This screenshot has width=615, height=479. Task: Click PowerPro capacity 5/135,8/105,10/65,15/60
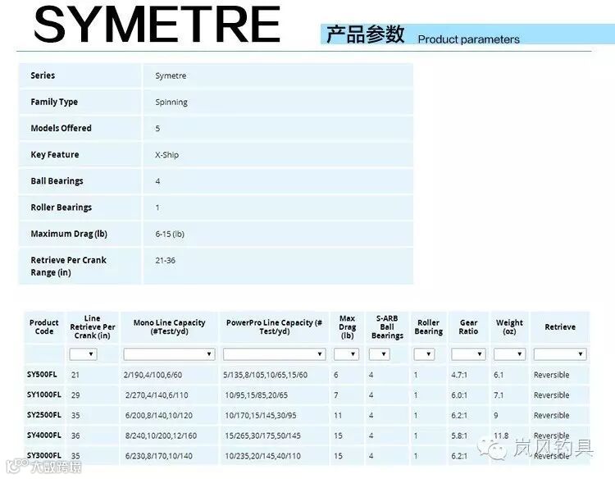(x=265, y=375)
